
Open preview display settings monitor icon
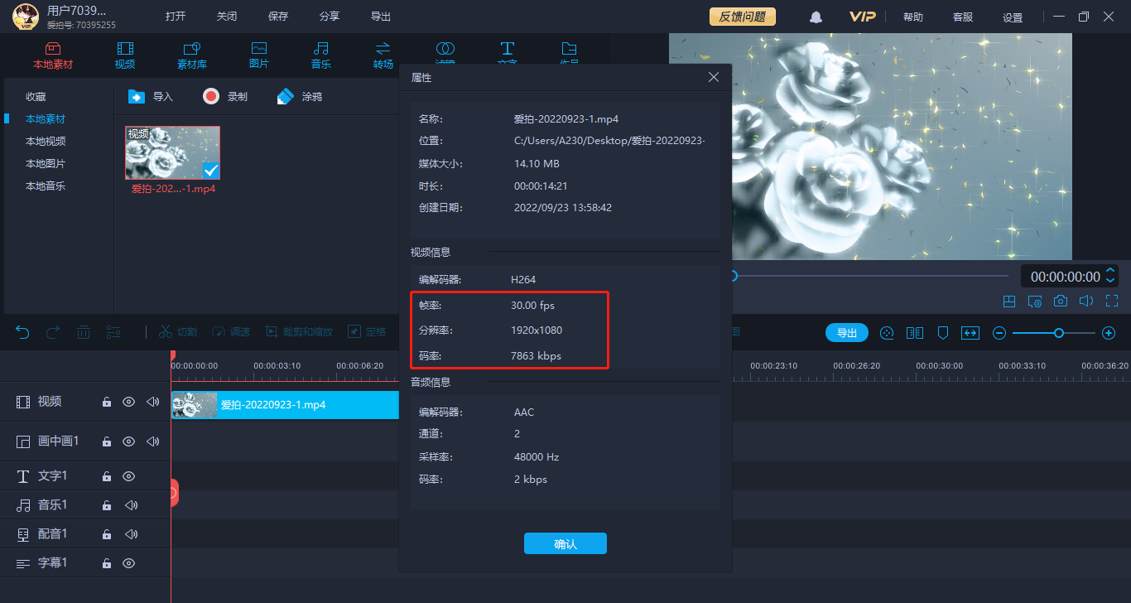pyautogui.click(x=1035, y=301)
